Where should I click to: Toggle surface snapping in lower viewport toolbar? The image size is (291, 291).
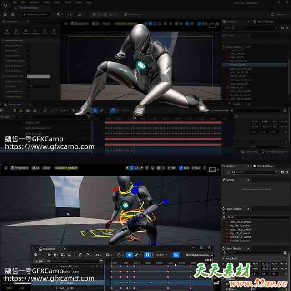153,168
